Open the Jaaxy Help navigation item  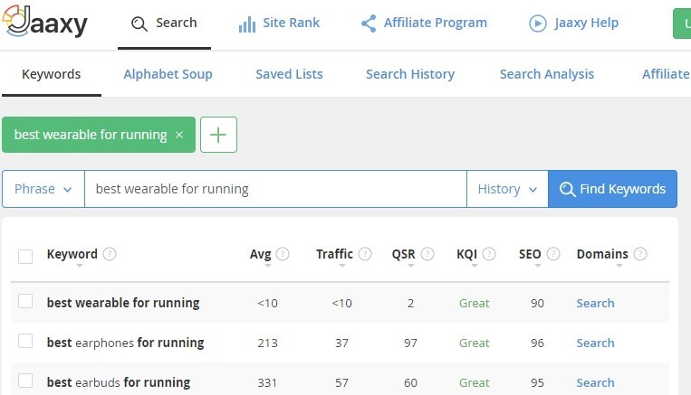tap(574, 24)
